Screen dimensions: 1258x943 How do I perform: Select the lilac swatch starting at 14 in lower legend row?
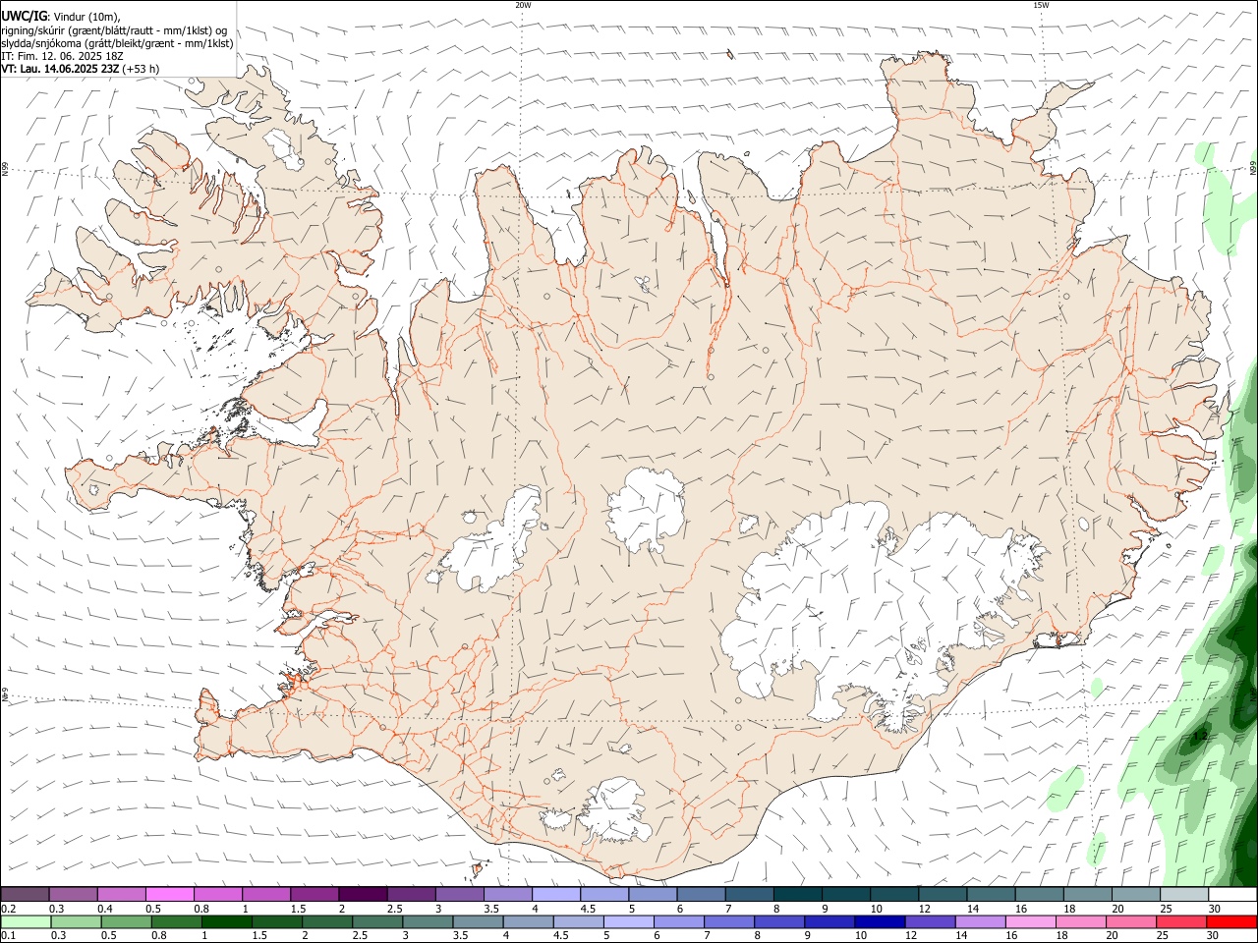click(x=981, y=921)
